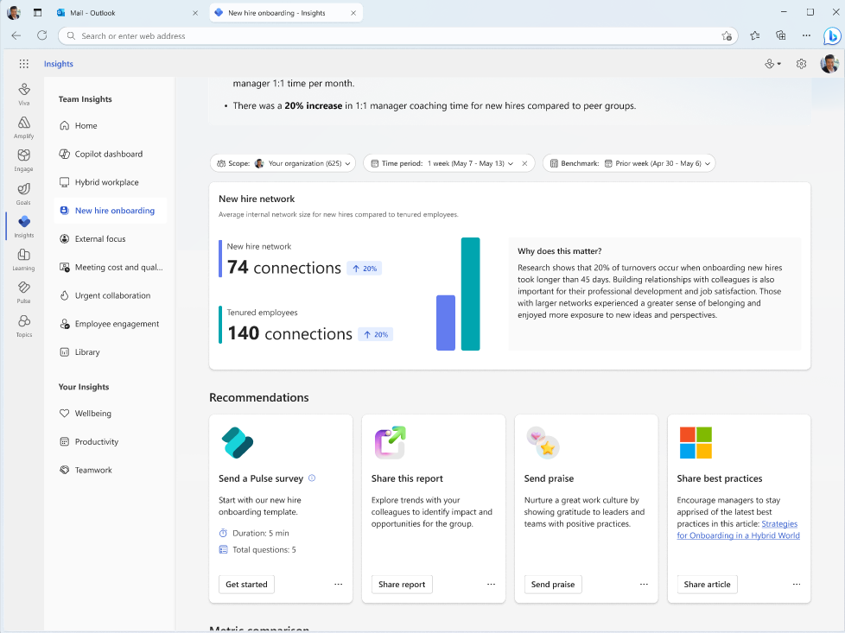Open Meeting cost and quality report

click(x=111, y=267)
